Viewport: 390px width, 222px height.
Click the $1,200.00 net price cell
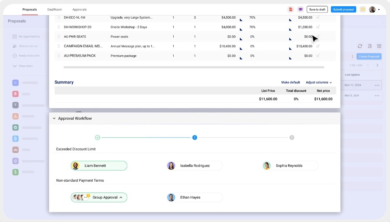click(305, 27)
